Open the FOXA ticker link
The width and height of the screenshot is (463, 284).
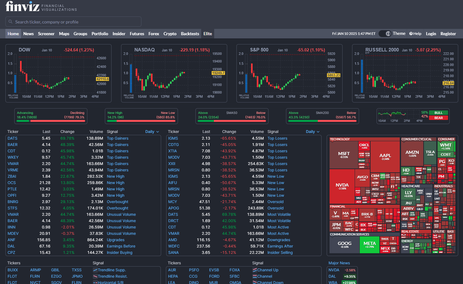[235, 270]
